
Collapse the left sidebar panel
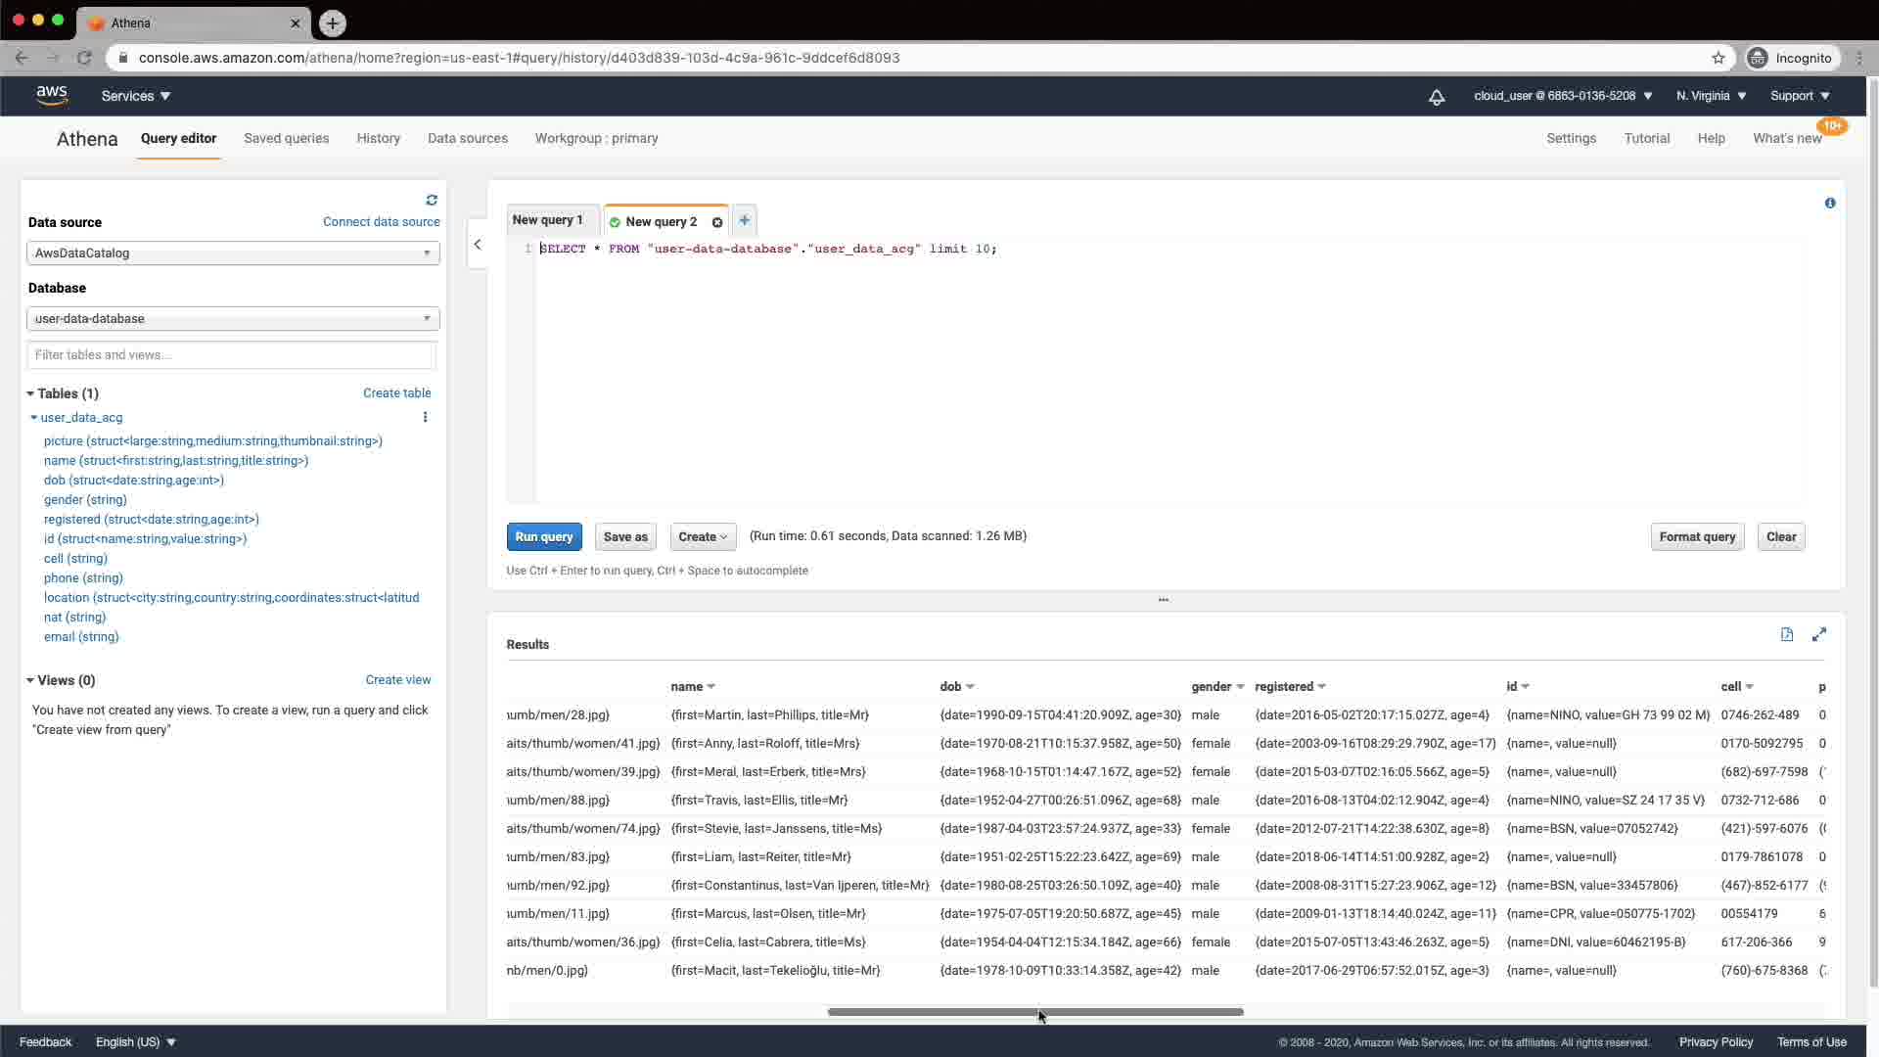pos(478,245)
